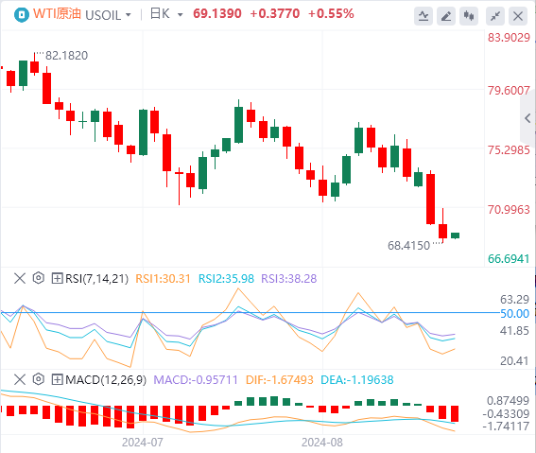Click the collapse fullscreen arrows icon
The height and width of the screenshot is (453, 536).
(x=495, y=16)
